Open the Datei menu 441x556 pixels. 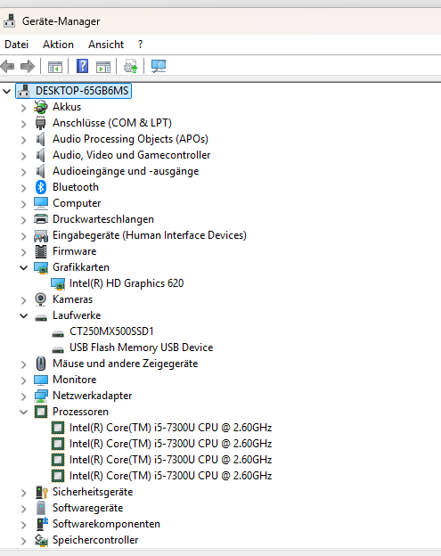point(16,45)
